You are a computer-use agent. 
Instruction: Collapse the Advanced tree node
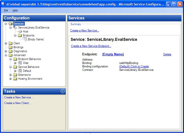click(x=6, y=55)
